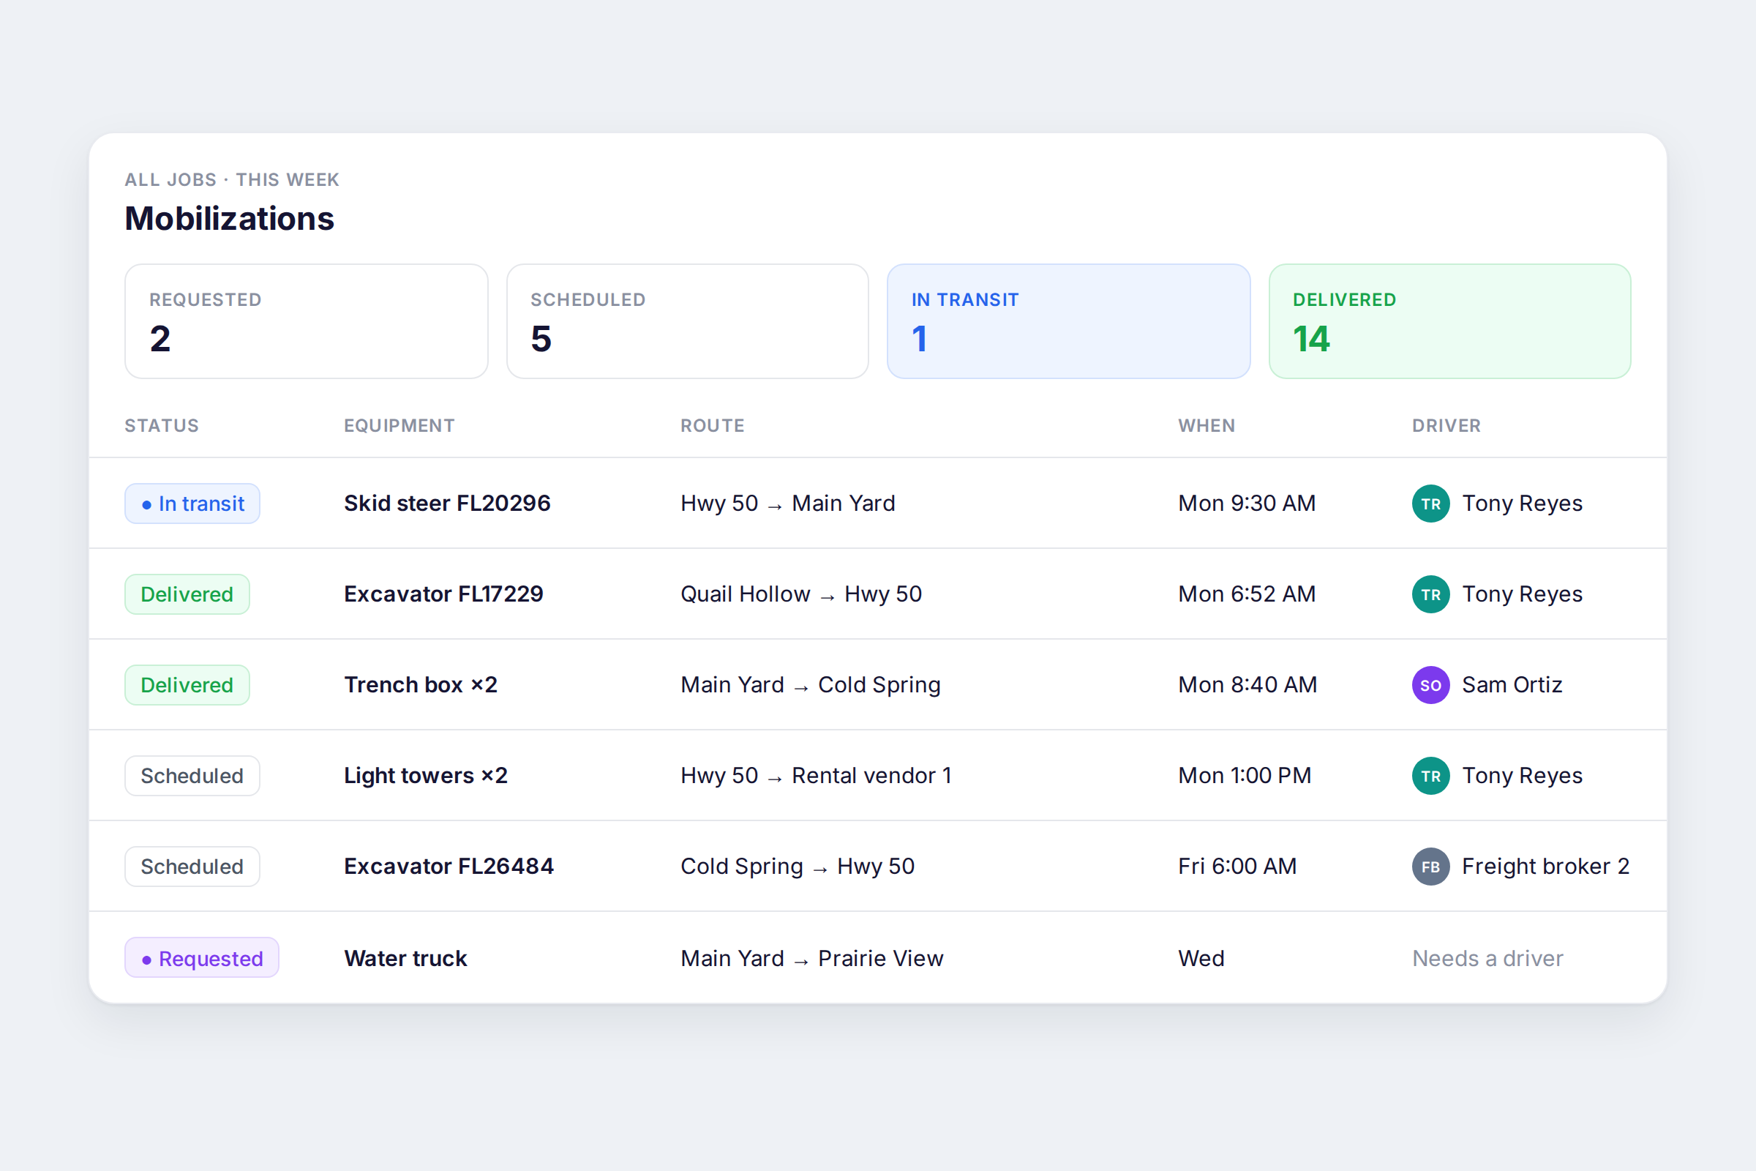This screenshot has width=1756, height=1171.
Task: Select Trench box ×2 equipment
Action: [420, 685]
